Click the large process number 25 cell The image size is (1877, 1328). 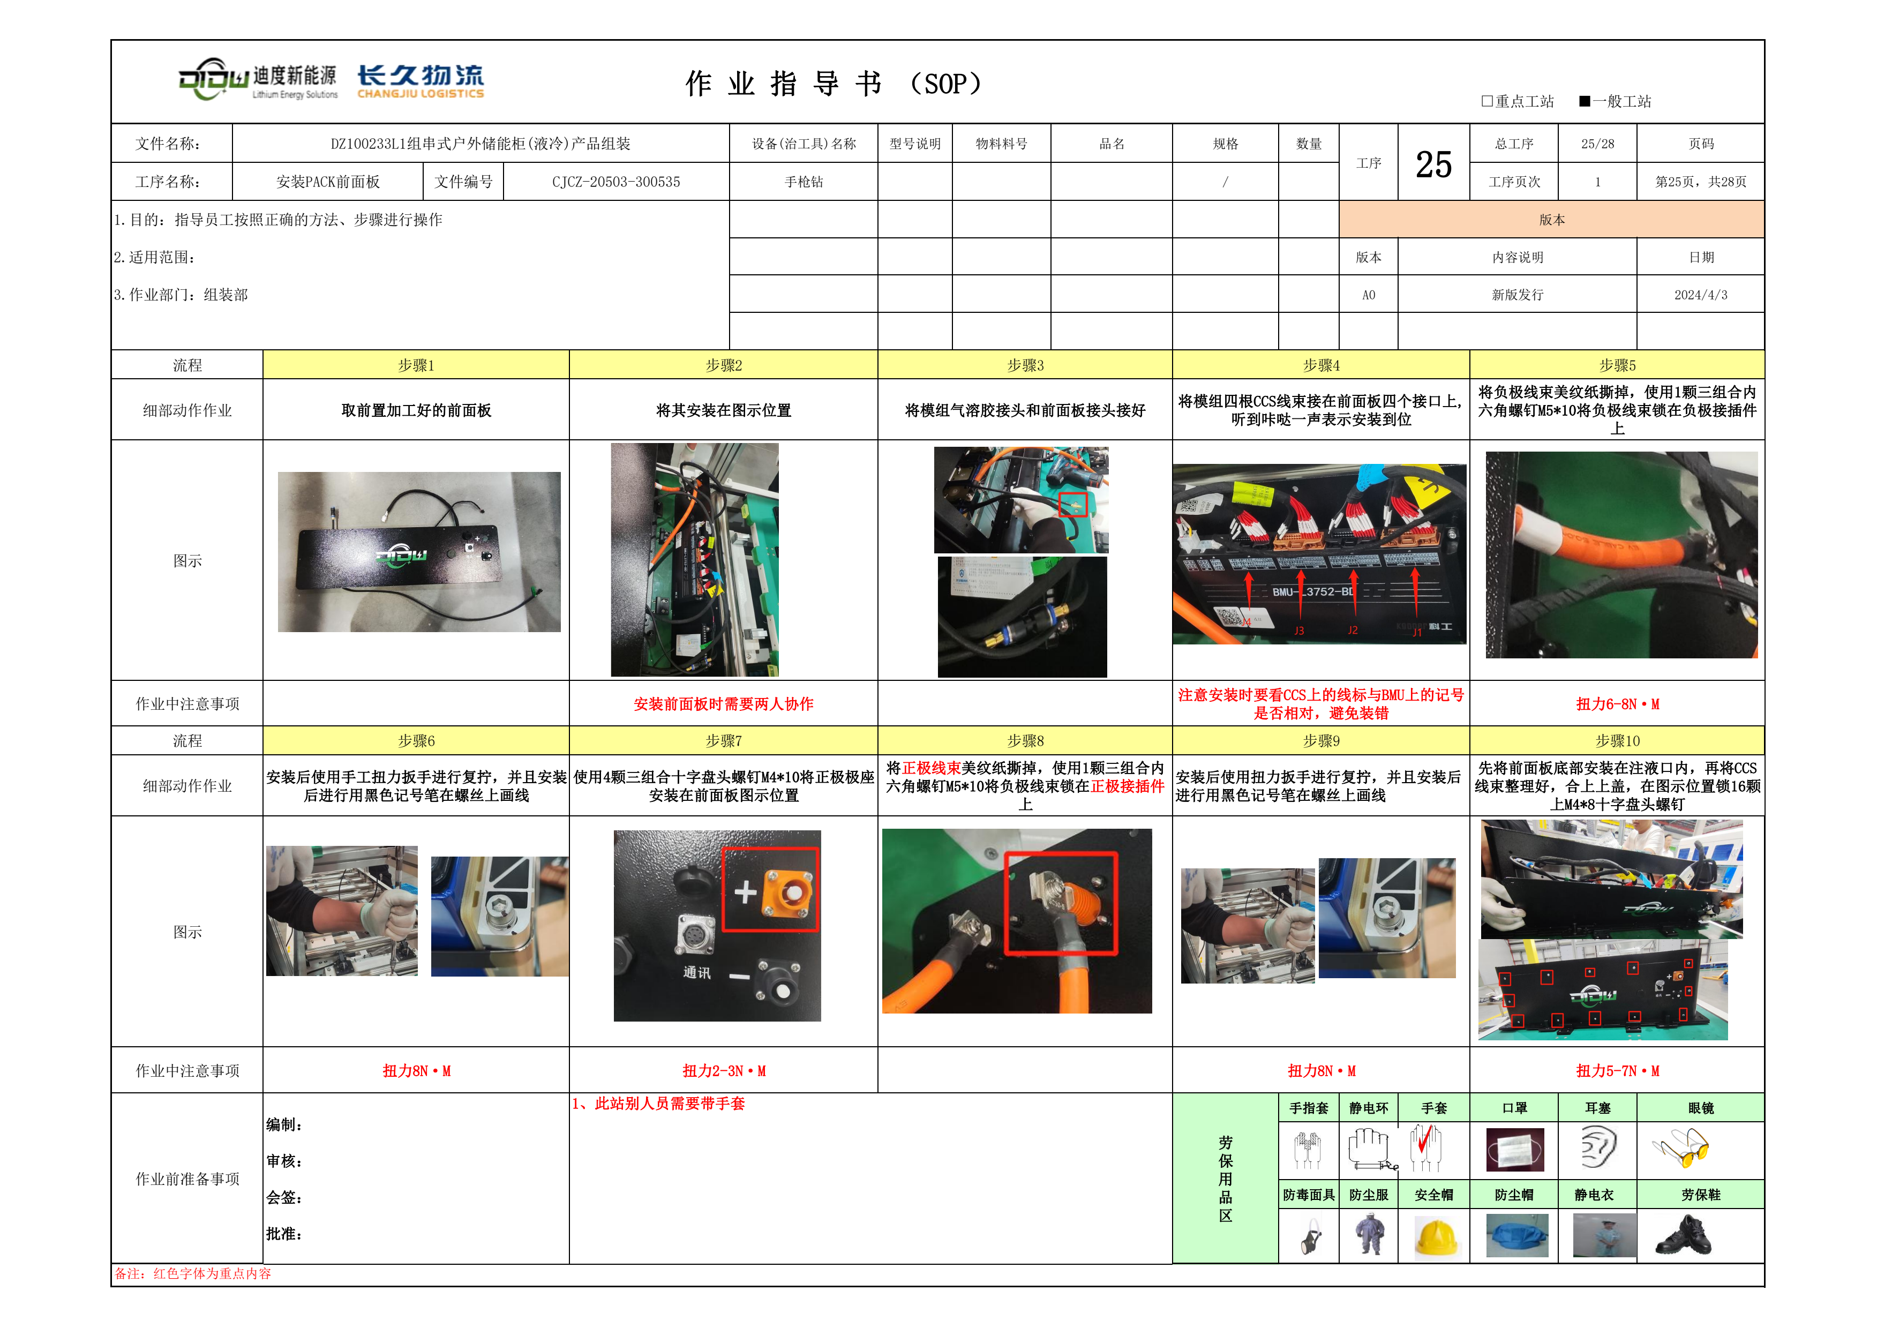click(1433, 163)
